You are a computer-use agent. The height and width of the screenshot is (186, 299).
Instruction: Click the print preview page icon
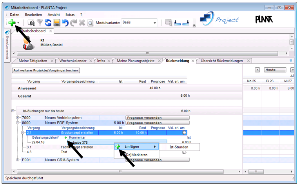click(x=90, y=23)
